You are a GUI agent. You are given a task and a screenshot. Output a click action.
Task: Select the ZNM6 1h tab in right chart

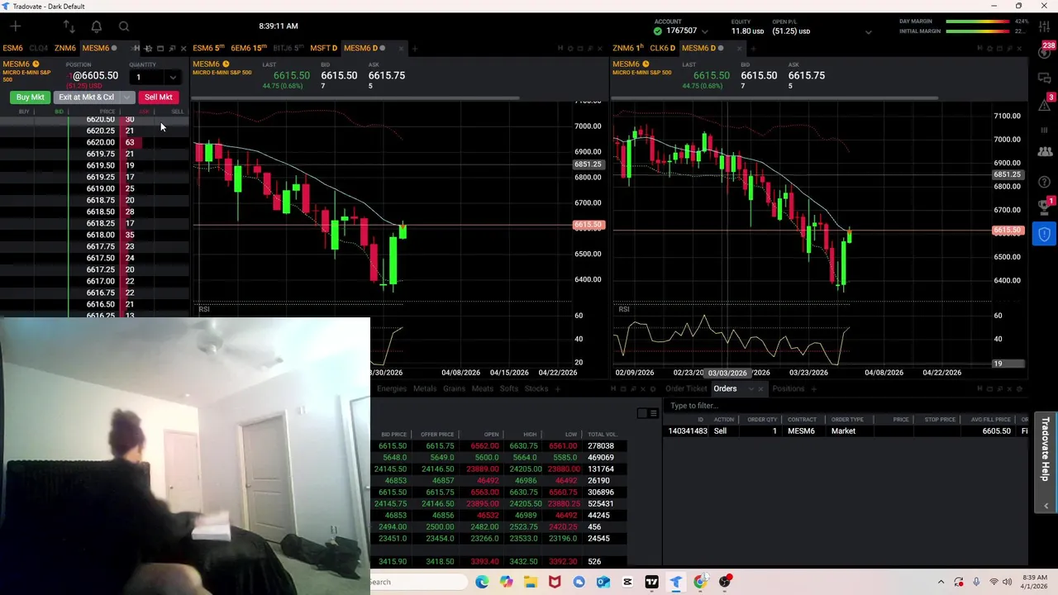click(x=628, y=48)
